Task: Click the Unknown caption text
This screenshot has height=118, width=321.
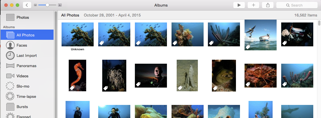Action: (78, 49)
